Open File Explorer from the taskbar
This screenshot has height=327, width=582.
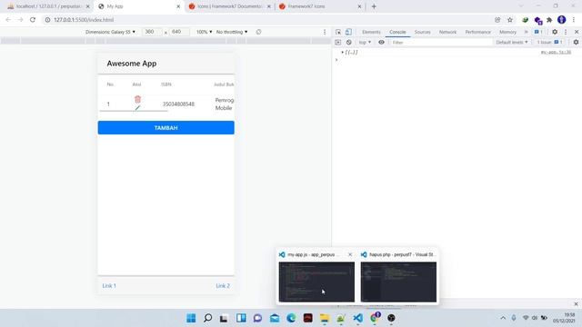pos(325,318)
